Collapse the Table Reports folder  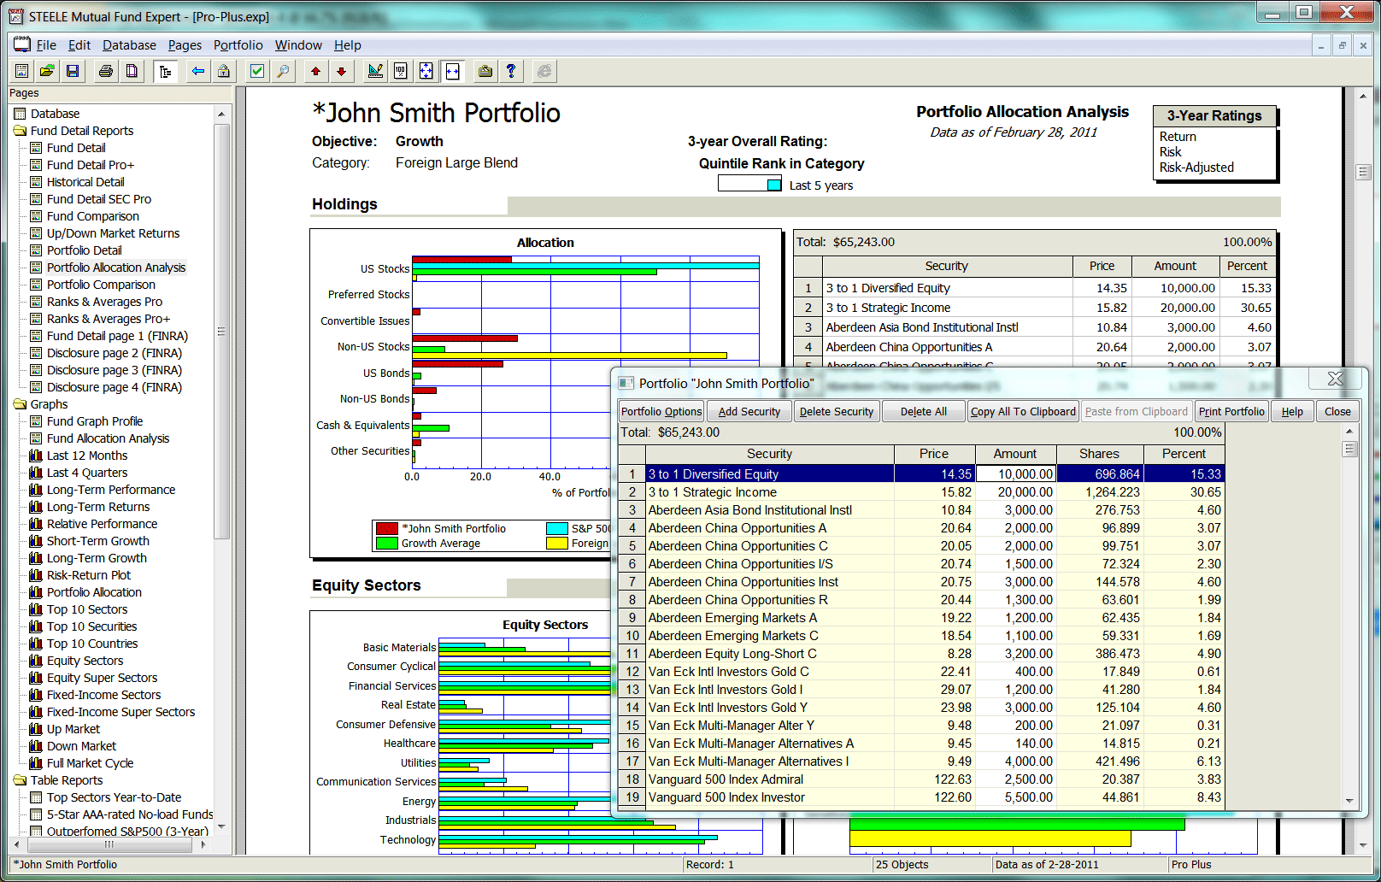tap(20, 780)
